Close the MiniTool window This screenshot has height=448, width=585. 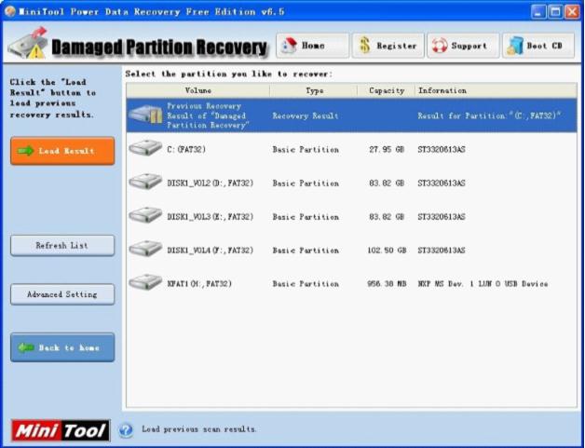pyautogui.click(x=572, y=12)
